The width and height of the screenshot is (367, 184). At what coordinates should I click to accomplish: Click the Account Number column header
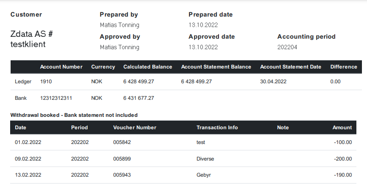click(61, 67)
